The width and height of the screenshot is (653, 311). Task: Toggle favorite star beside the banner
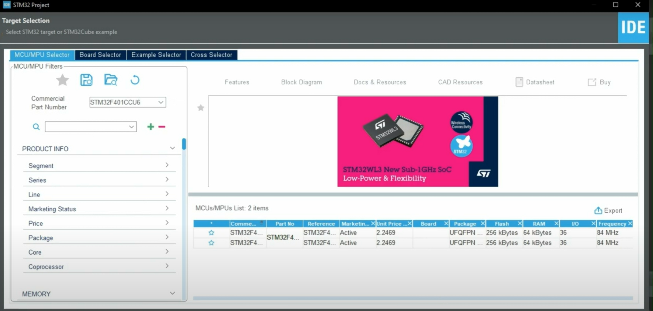(201, 108)
